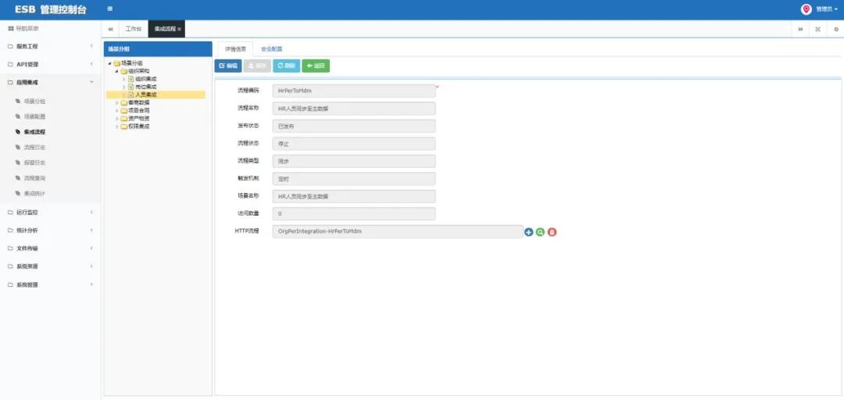Screen dimensions: 844x400
Task: Expand the 统计分析 menu
Action: point(51,230)
